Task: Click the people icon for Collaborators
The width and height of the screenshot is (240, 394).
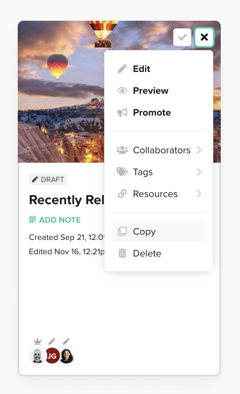Action: [122, 150]
